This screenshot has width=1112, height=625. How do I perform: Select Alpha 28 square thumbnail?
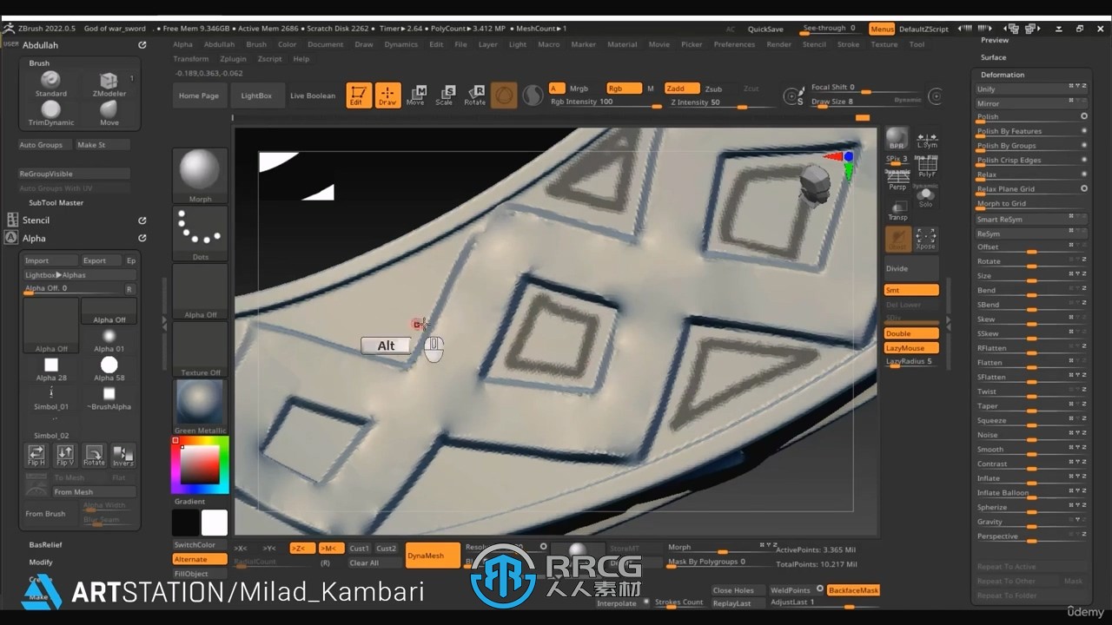click(x=51, y=368)
